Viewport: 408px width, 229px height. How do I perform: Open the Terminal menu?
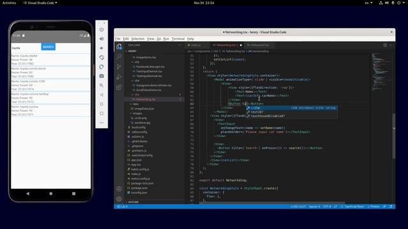(178, 39)
